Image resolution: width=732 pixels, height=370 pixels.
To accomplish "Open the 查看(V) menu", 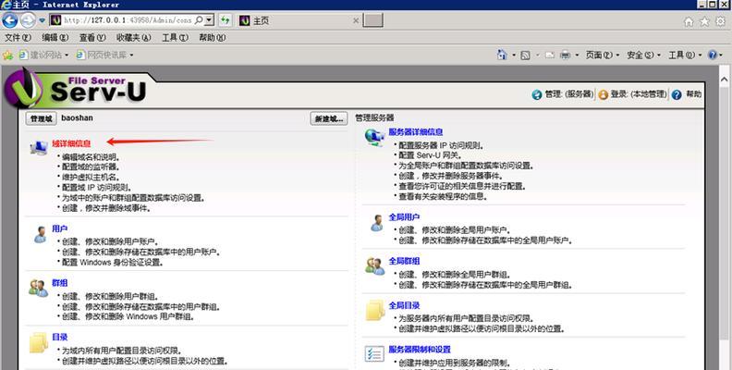I will [x=92, y=37].
